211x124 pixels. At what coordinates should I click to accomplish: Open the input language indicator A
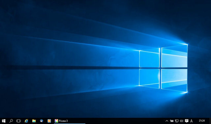pos(191,121)
